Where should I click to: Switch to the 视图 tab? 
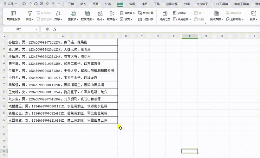point(144,4)
